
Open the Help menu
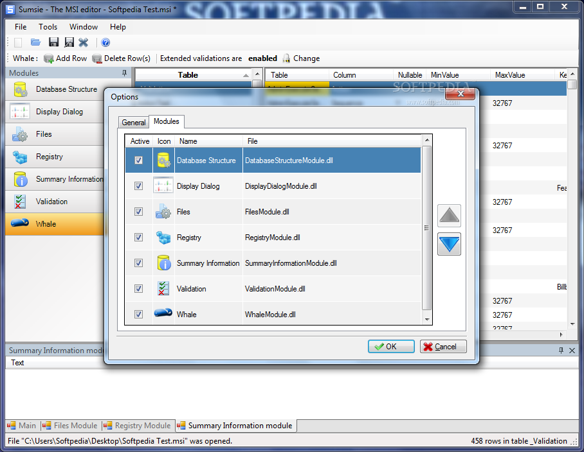(x=118, y=27)
